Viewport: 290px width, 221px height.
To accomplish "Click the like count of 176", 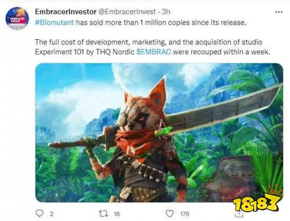I will (x=185, y=214).
